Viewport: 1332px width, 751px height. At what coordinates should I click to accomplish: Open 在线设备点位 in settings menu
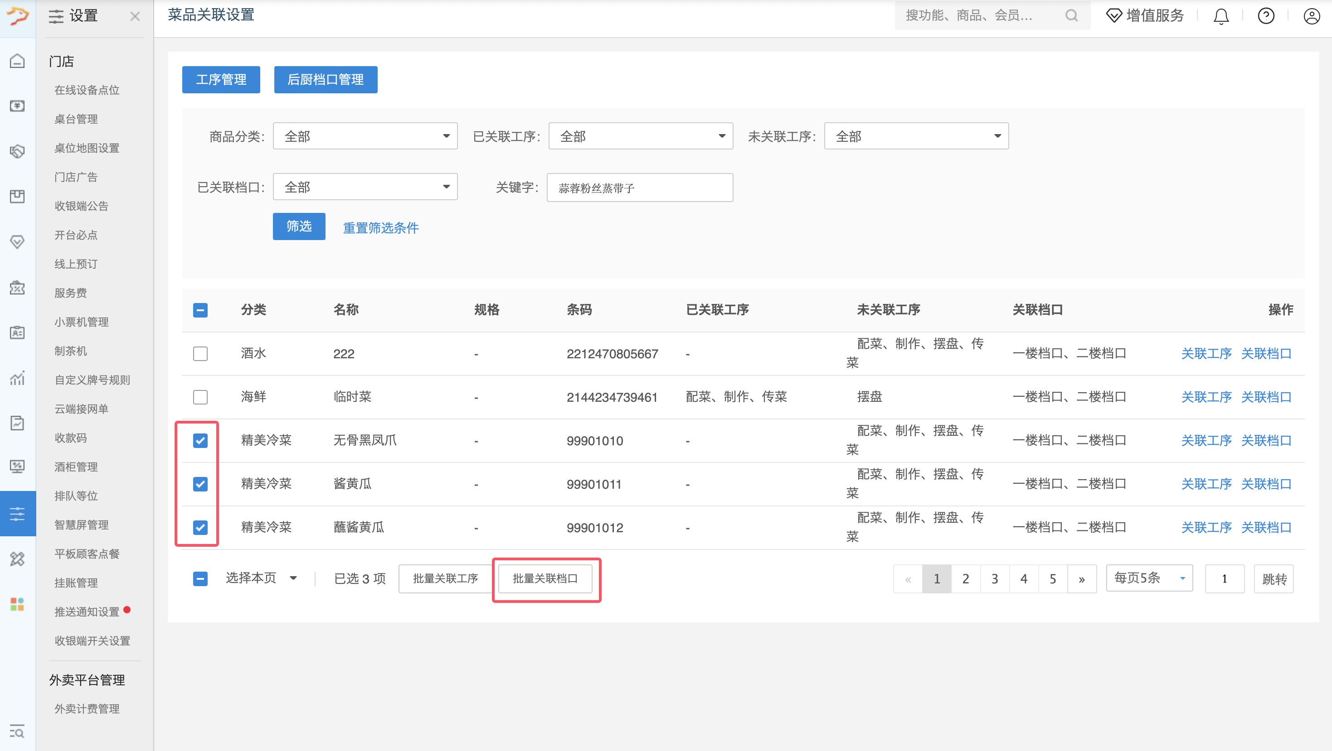tap(87, 91)
